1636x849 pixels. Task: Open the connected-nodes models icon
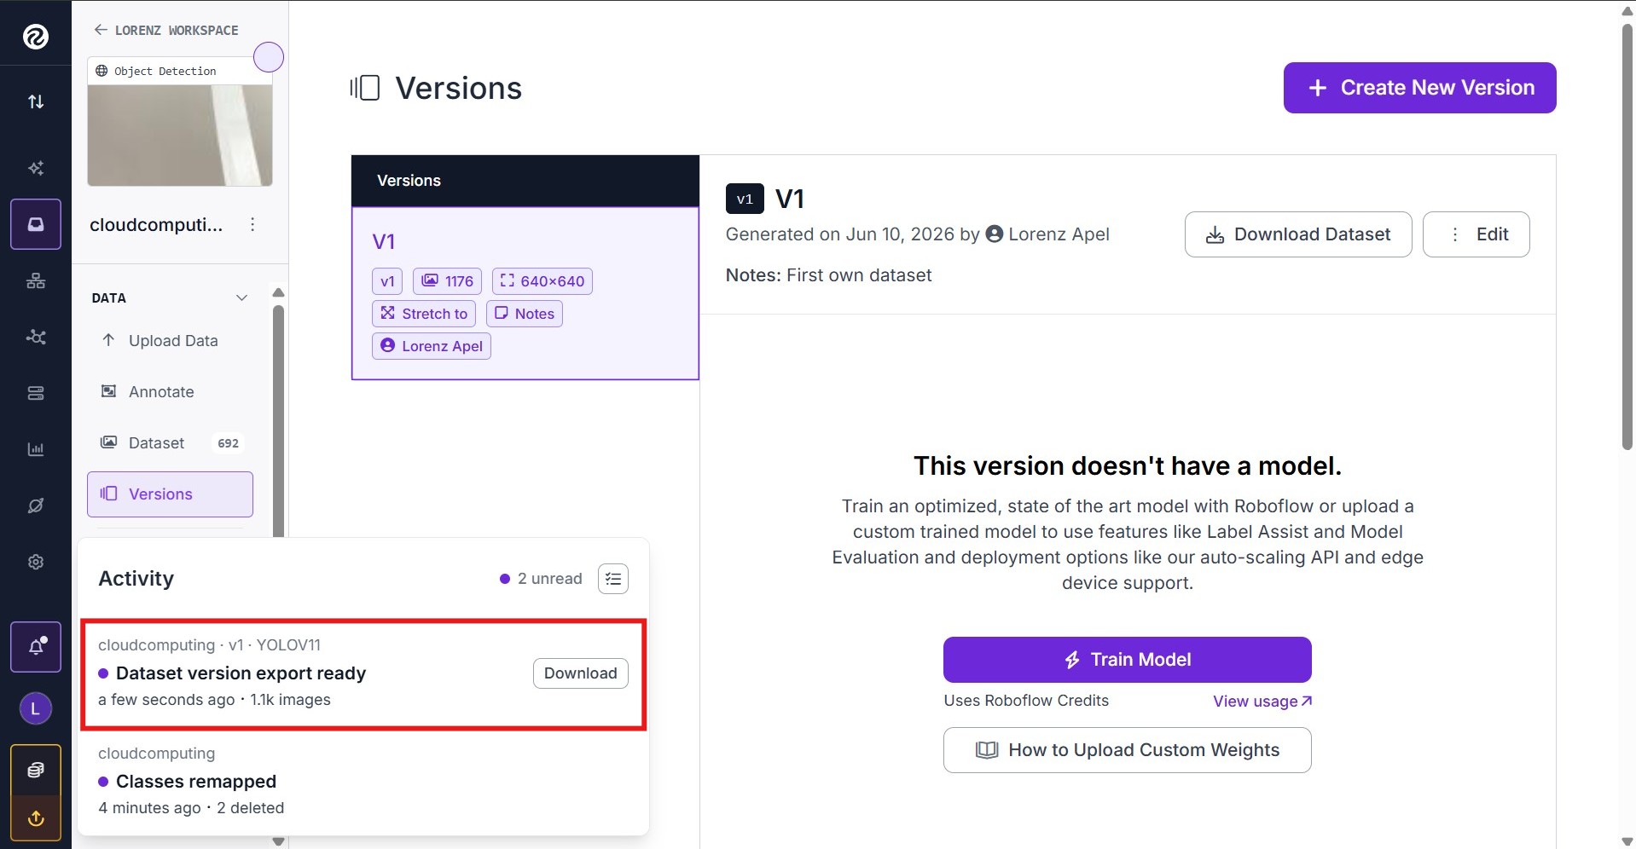point(36,337)
